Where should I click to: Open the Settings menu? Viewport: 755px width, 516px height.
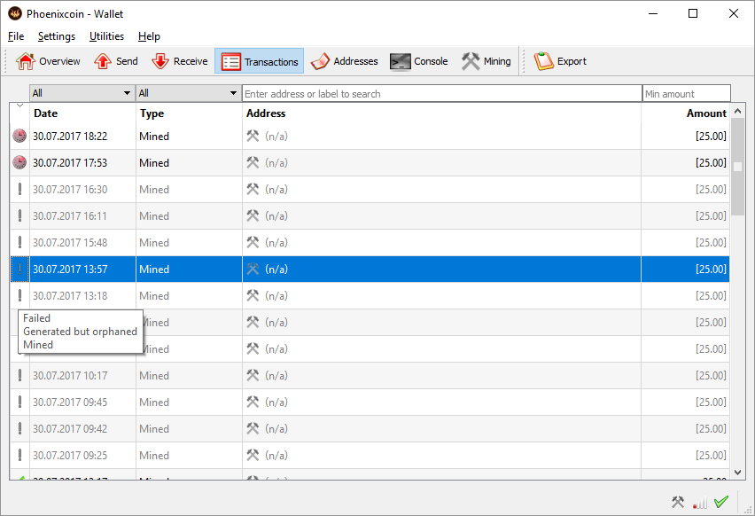57,36
